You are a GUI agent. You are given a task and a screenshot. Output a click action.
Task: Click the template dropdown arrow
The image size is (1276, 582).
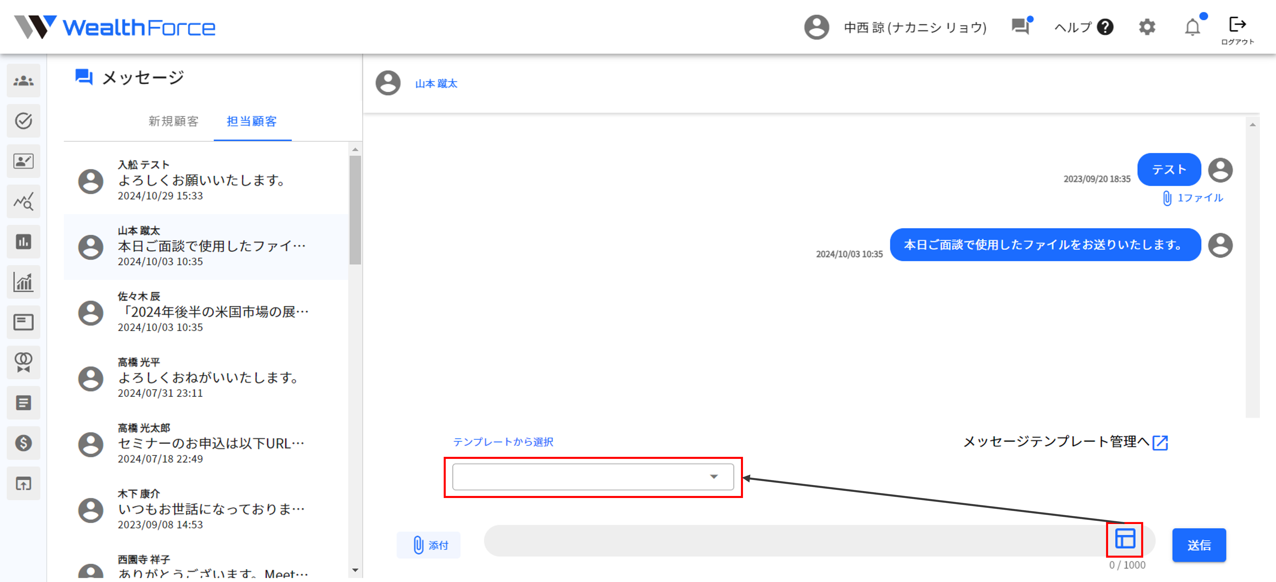pos(714,477)
